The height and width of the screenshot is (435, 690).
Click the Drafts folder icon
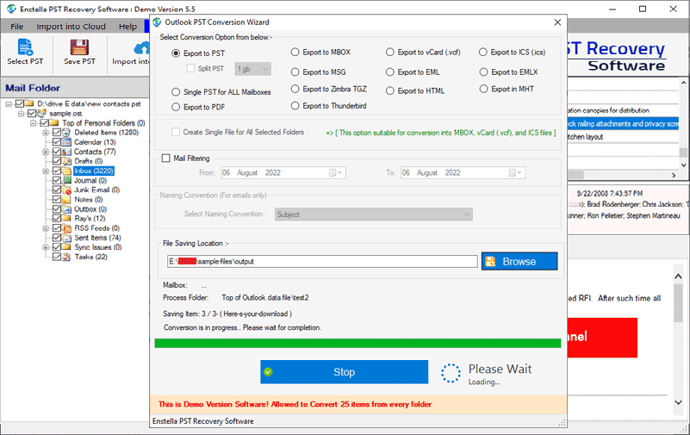(x=66, y=161)
